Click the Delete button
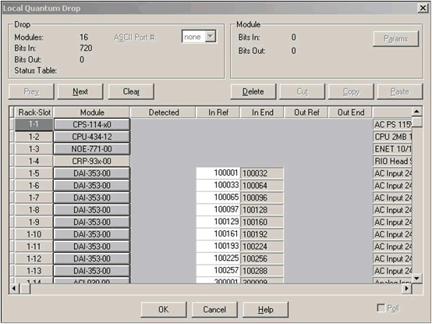 pyautogui.click(x=253, y=91)
